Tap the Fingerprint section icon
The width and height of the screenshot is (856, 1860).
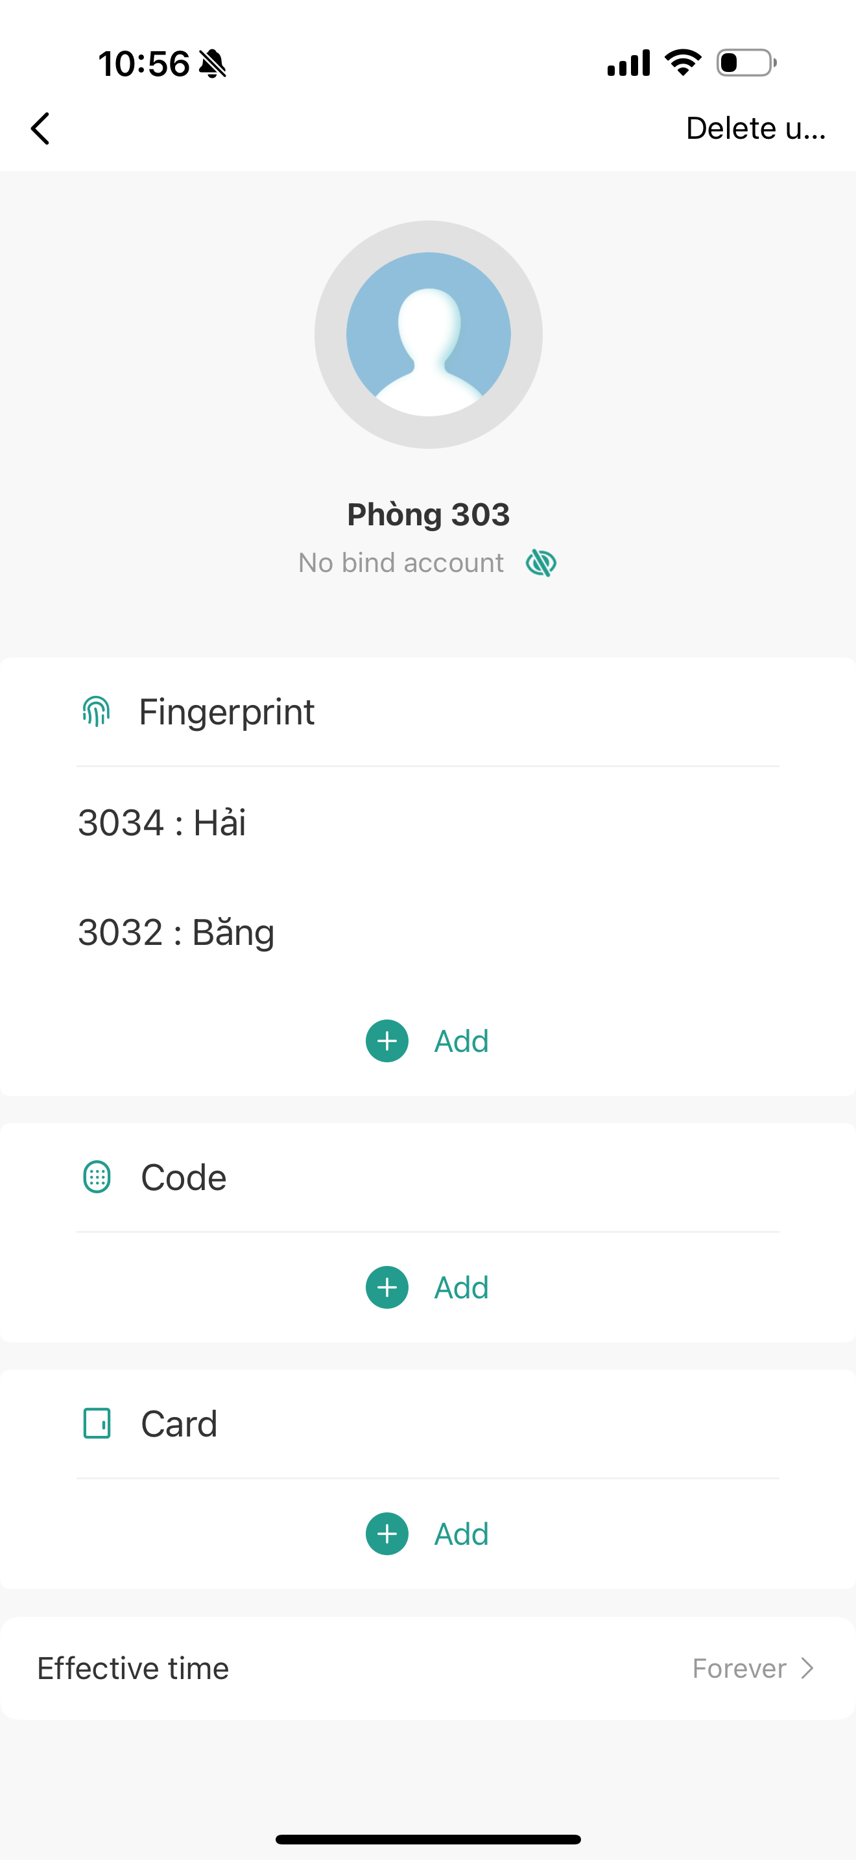click(96, 711)
